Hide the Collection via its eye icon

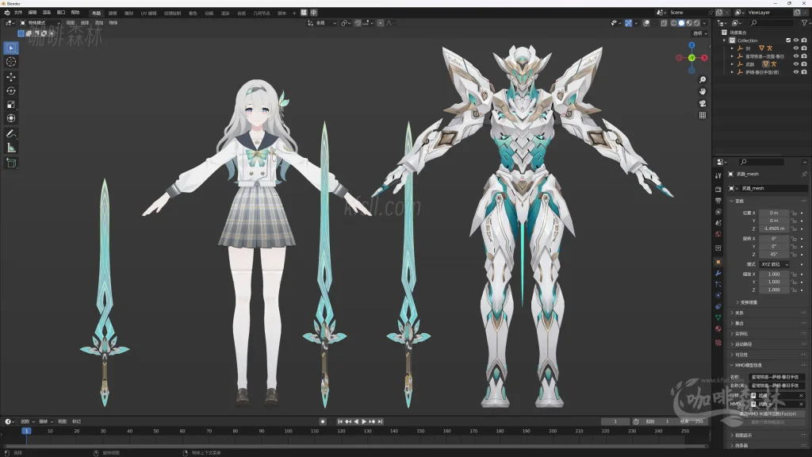[x=796, y=40]
